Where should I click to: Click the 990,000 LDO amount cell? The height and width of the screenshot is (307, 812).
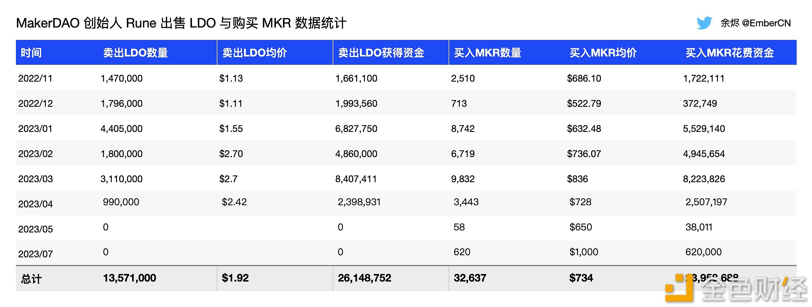121,202
